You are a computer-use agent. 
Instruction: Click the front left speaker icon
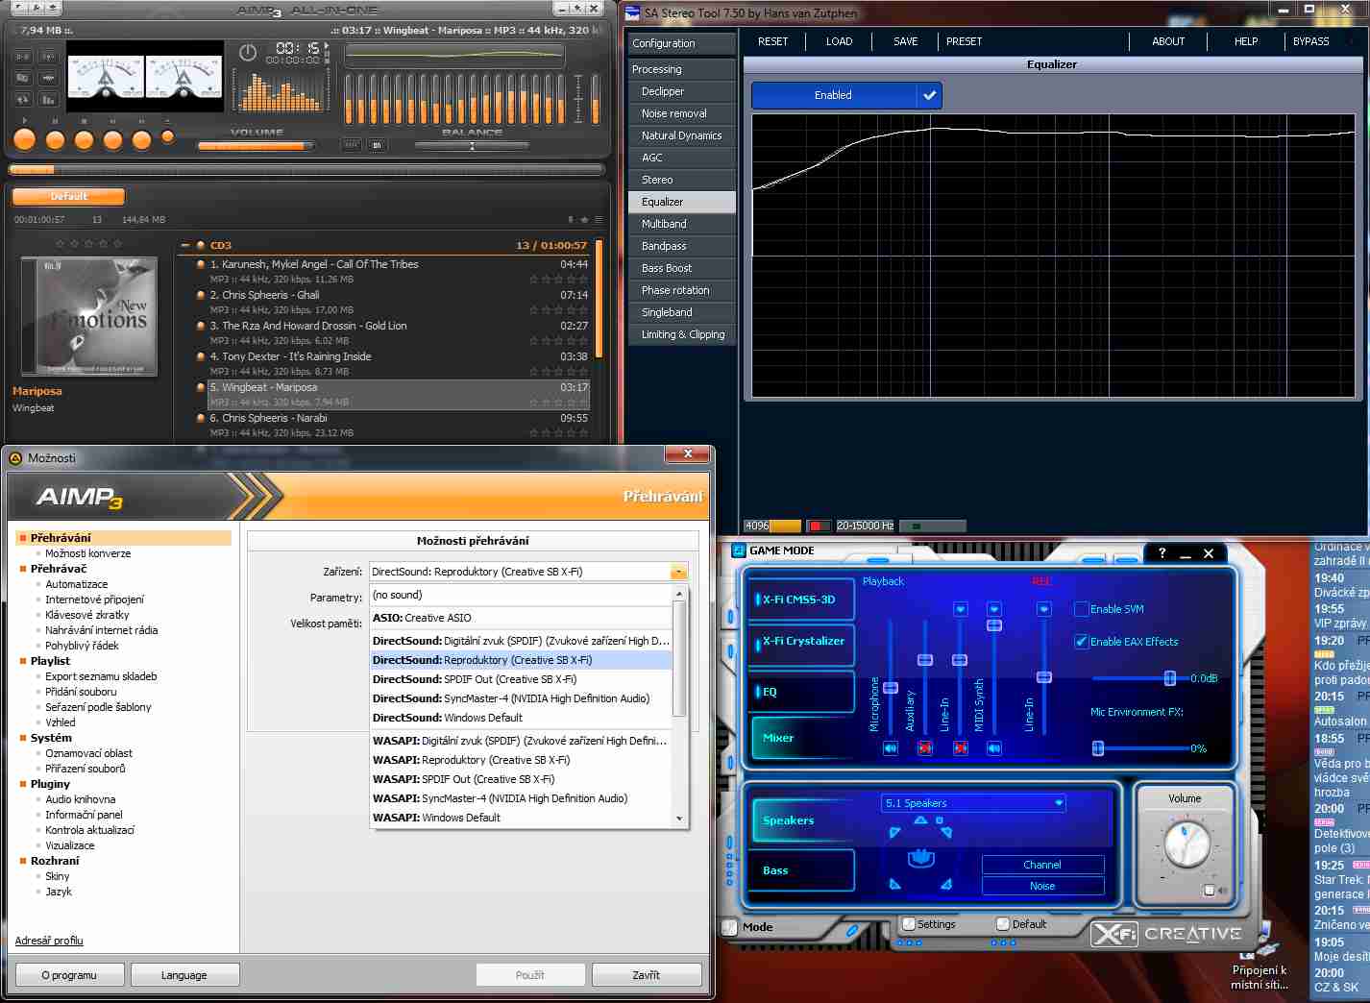pos(895,832)
